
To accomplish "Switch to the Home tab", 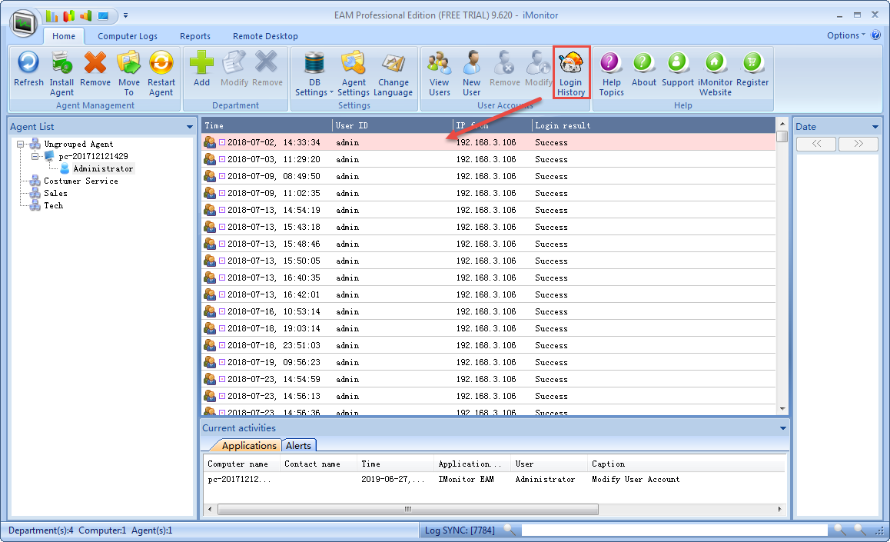I will 64,36.
